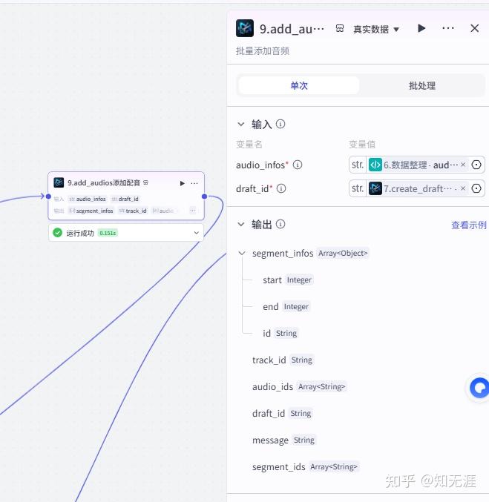This screenshot has height=502, width=489.
Task: Click the plugin logo in the panel header
Action: [245, 28]
